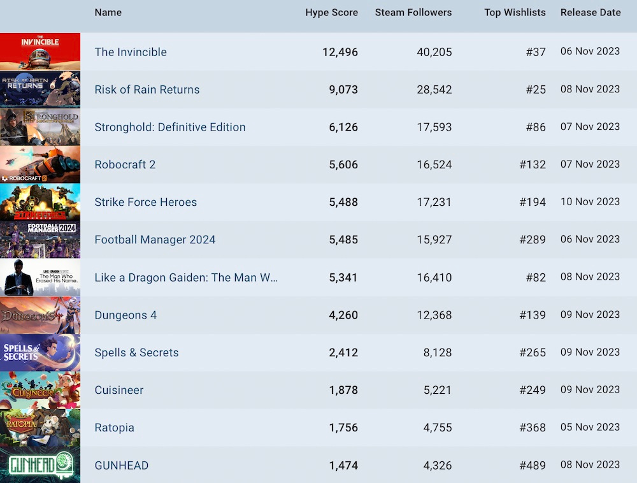Open Like a Dragon Gaiden game page
The height and width of the screenshot is (483, 637).
[x=187, y=277]
